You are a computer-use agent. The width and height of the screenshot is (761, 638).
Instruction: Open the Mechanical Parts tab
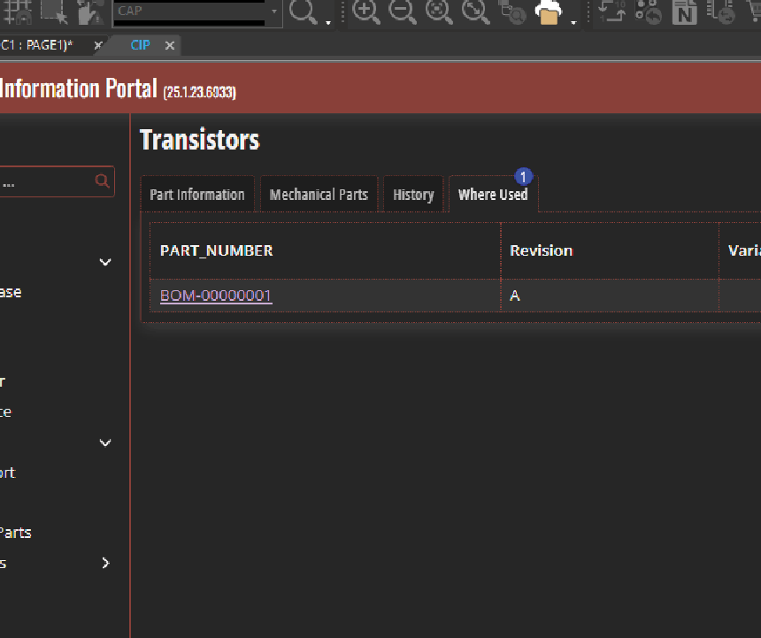click(x=319, y=195)
